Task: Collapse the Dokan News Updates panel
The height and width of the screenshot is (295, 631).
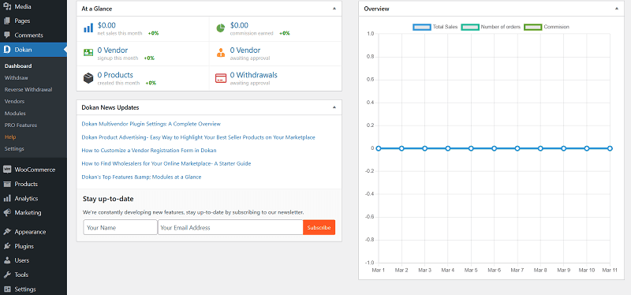Action: 334,107
